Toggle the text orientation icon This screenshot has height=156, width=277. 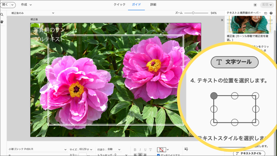186,149
